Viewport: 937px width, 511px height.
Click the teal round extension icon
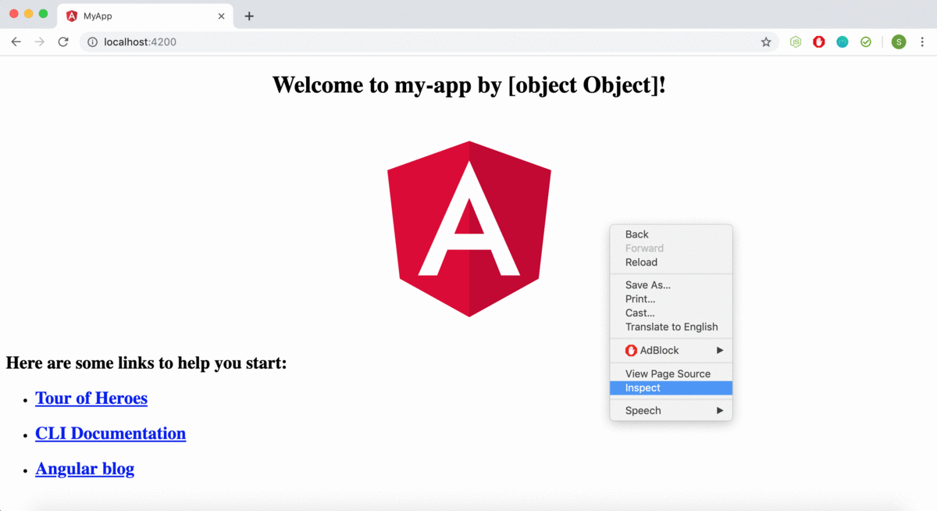(x=843, y=42)
